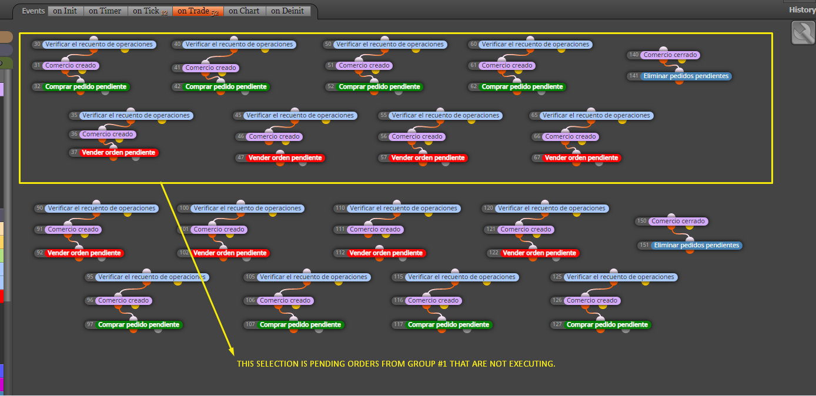This screenshot has width=816, height=396.
Task: Select block 90 Verificar el recuento de operaciones
Action: click(x=97, y=209)
